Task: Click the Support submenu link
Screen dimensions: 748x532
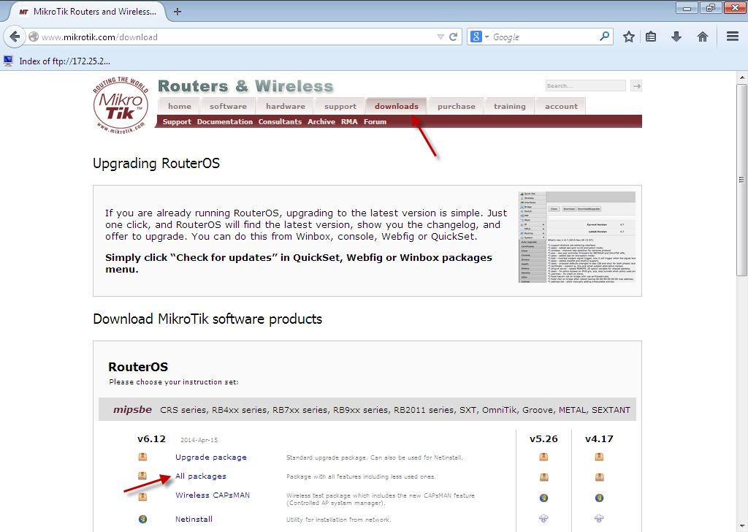Action: (x=177, y=121)
